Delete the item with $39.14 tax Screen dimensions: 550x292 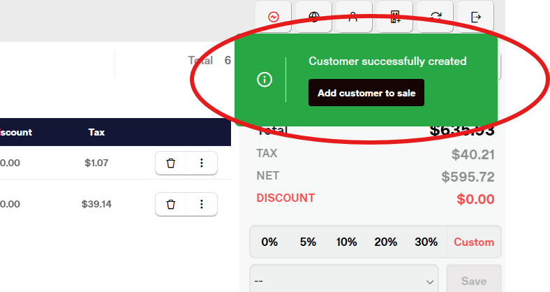[x=170, y=204]
